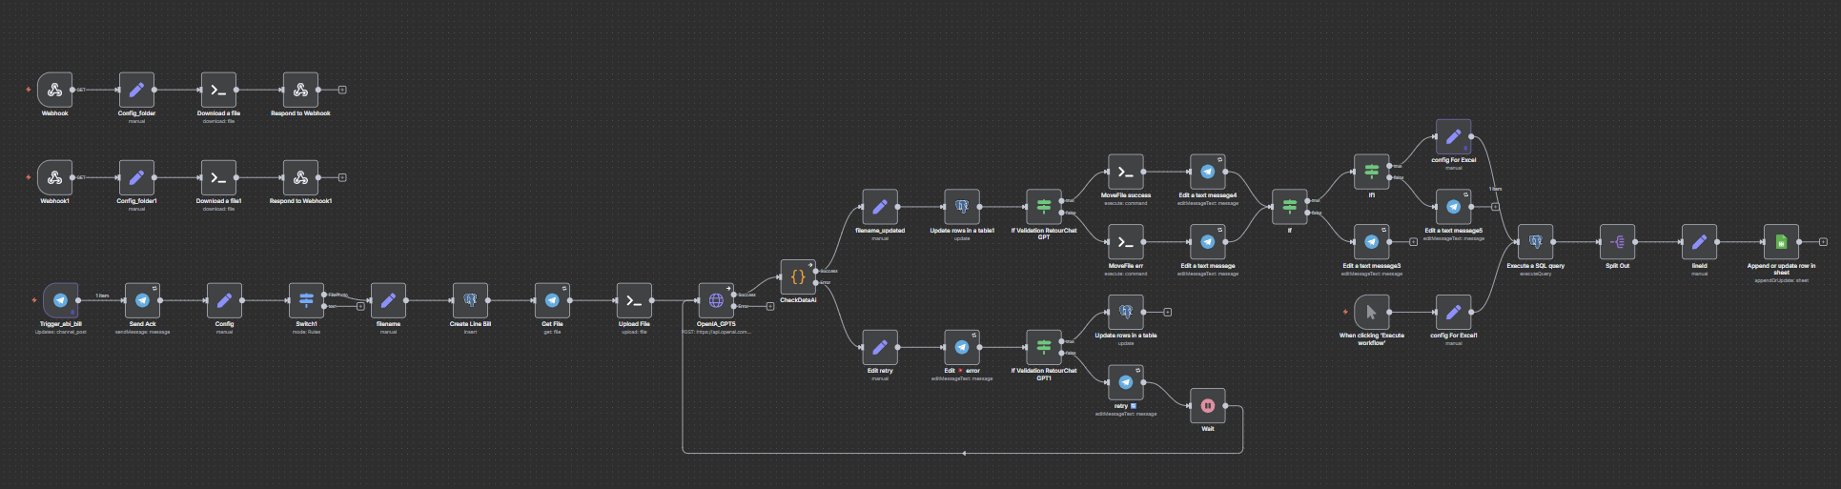Screen dimensions: 1841x489
Task: Add node after Append or update row in sheet
Action: tap(1823, 243)
